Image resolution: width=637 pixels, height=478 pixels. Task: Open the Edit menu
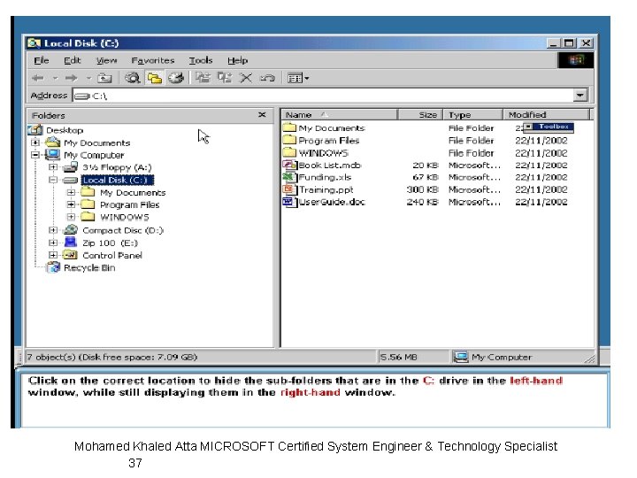coord(73,60)
